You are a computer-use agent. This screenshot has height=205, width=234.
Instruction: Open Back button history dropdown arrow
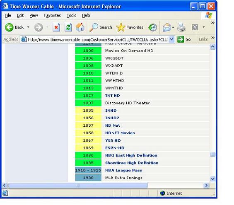(x=28, y=27)
